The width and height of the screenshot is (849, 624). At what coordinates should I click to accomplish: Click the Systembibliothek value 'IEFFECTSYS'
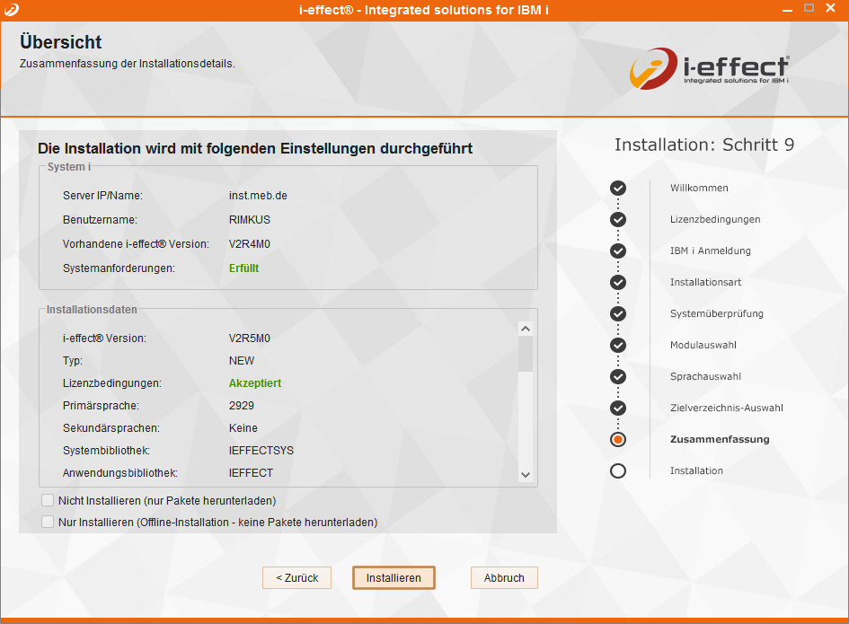click(261, 451)
